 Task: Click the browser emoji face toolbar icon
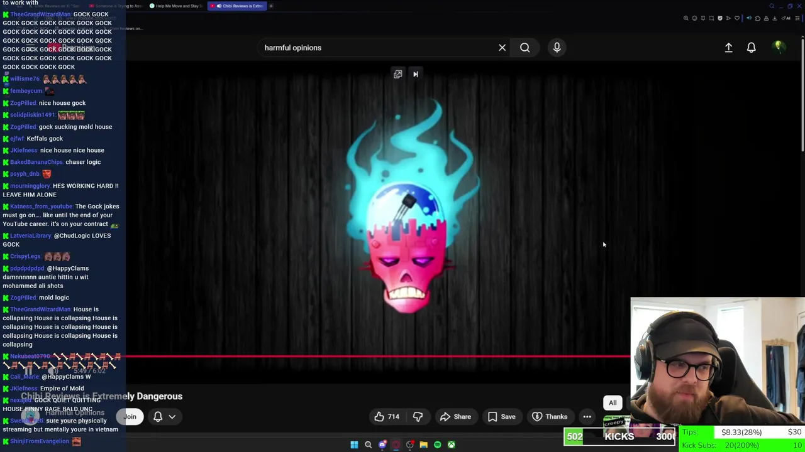[x=694, y=18]
